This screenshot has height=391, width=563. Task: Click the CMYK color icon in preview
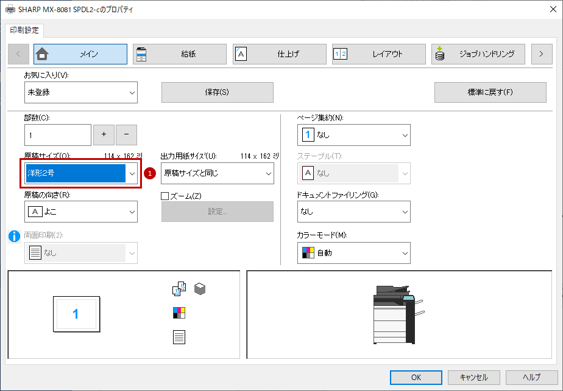(179, 313)
